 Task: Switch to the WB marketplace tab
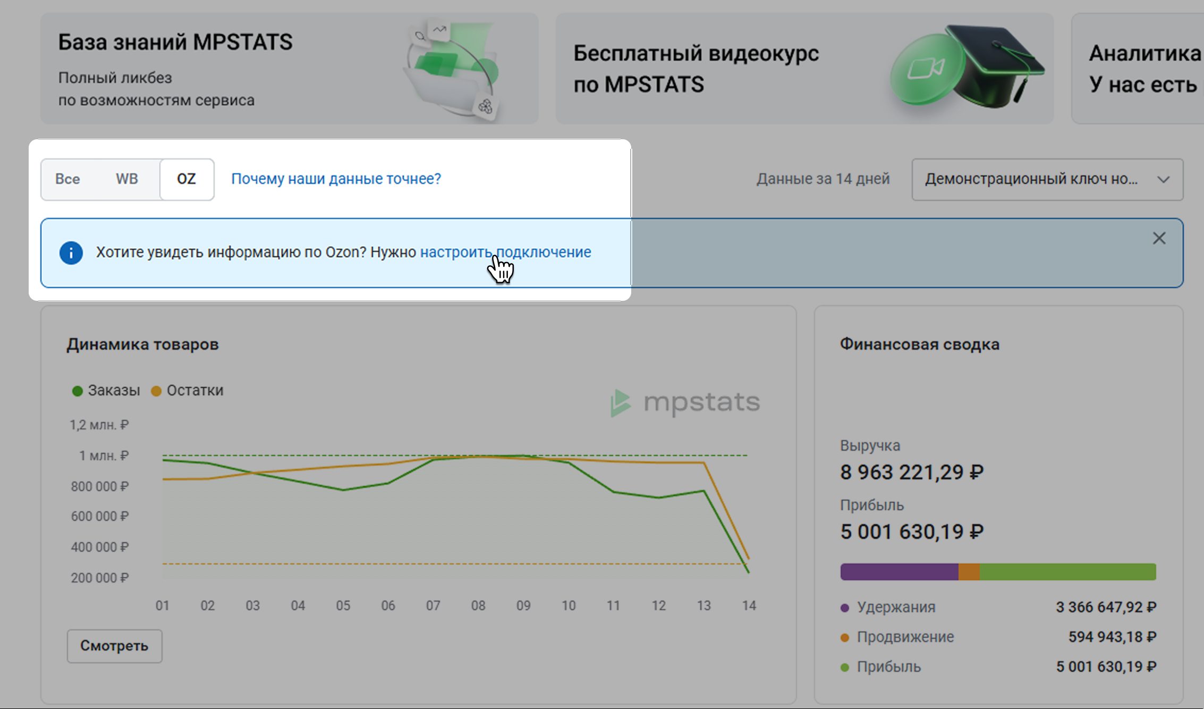pyautogui.click(x=127, y=179)
